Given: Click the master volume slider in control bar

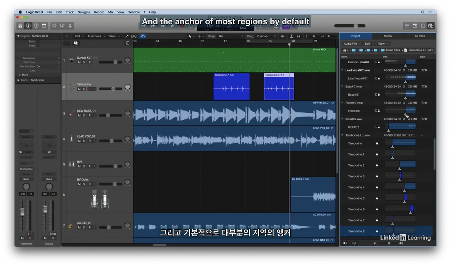Looking at the screenshot, I should pos(351,26).
